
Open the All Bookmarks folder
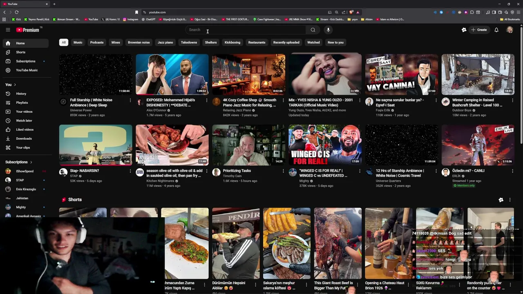click(510, 19)
